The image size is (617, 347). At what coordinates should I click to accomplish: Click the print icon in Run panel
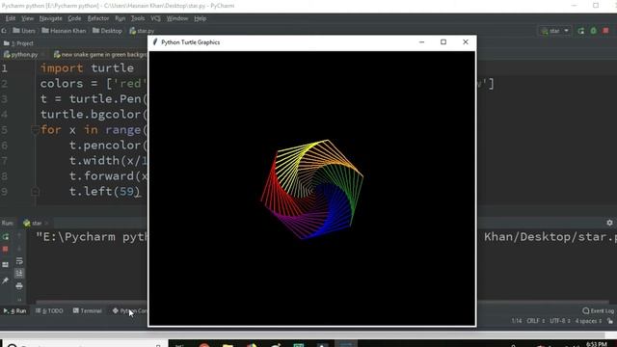[19, 286]
